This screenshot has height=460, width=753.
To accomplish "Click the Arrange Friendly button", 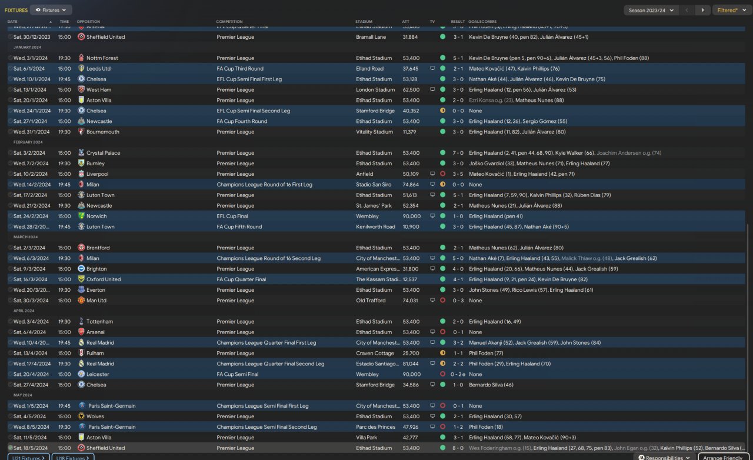I will click(724, 458).
